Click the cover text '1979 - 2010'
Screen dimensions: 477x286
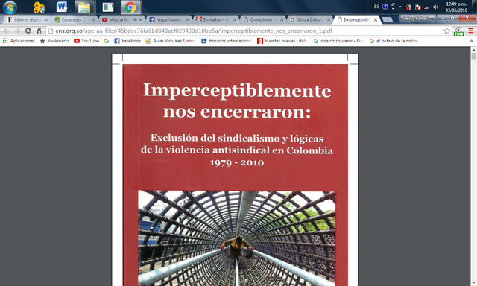pos(237,162)
